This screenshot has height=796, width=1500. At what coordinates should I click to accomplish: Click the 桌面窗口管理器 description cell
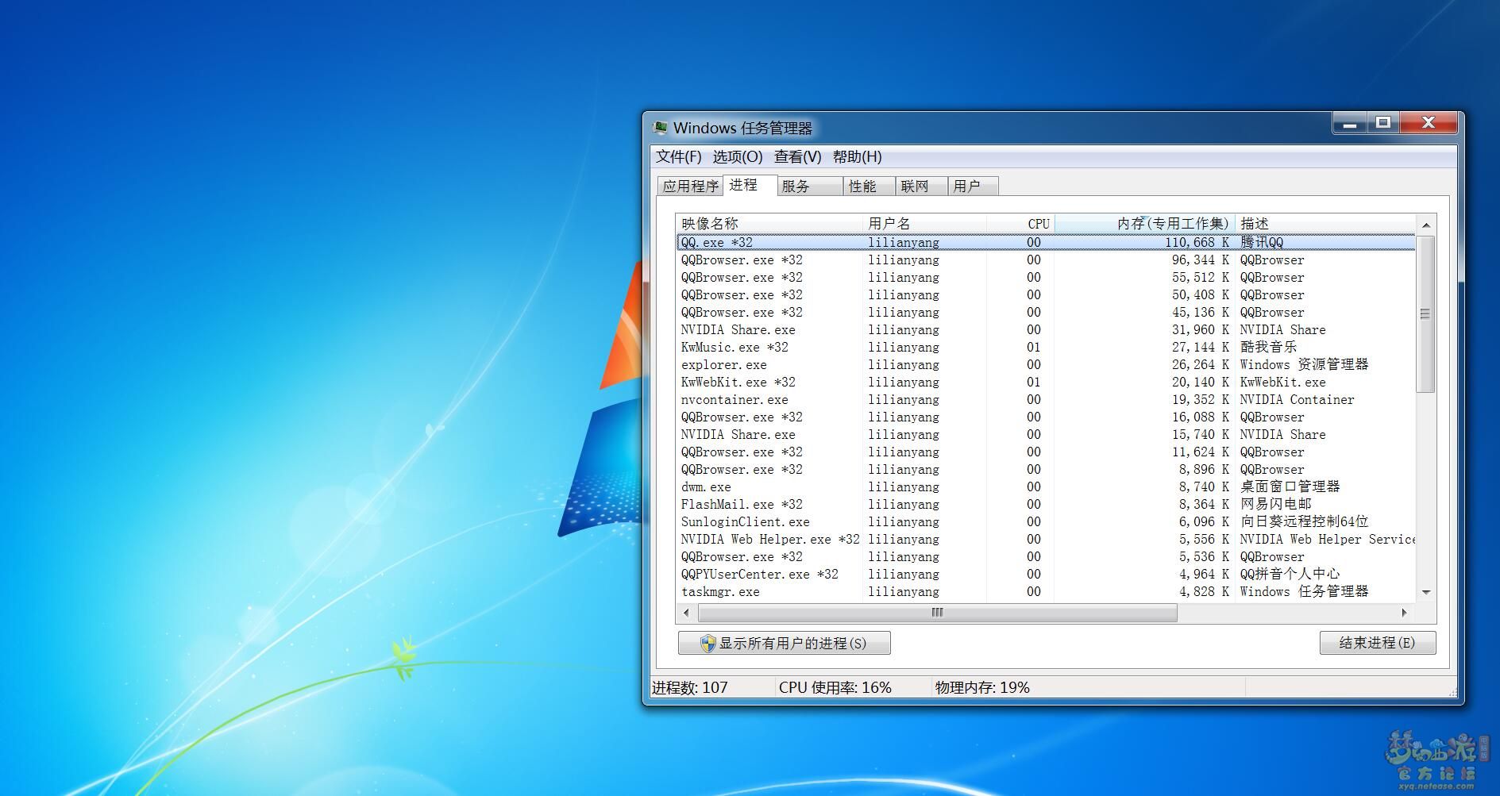1290,487
